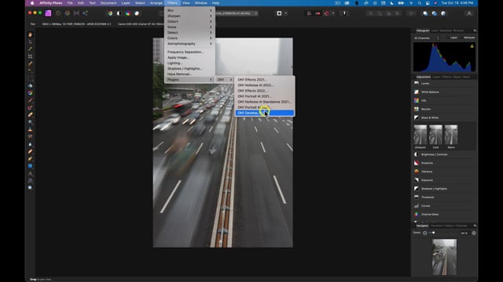Adjust the Navigator zoom slider

(433, 233)
